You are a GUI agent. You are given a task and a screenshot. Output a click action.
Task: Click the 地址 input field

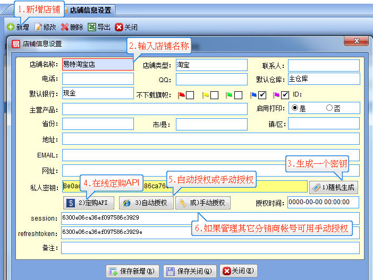(x=211, y=138)
